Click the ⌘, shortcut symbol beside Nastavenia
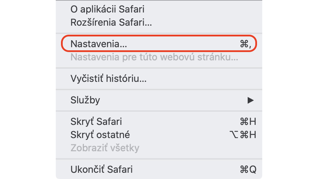This screenshot has width=318, height=179. coord(246,44)
